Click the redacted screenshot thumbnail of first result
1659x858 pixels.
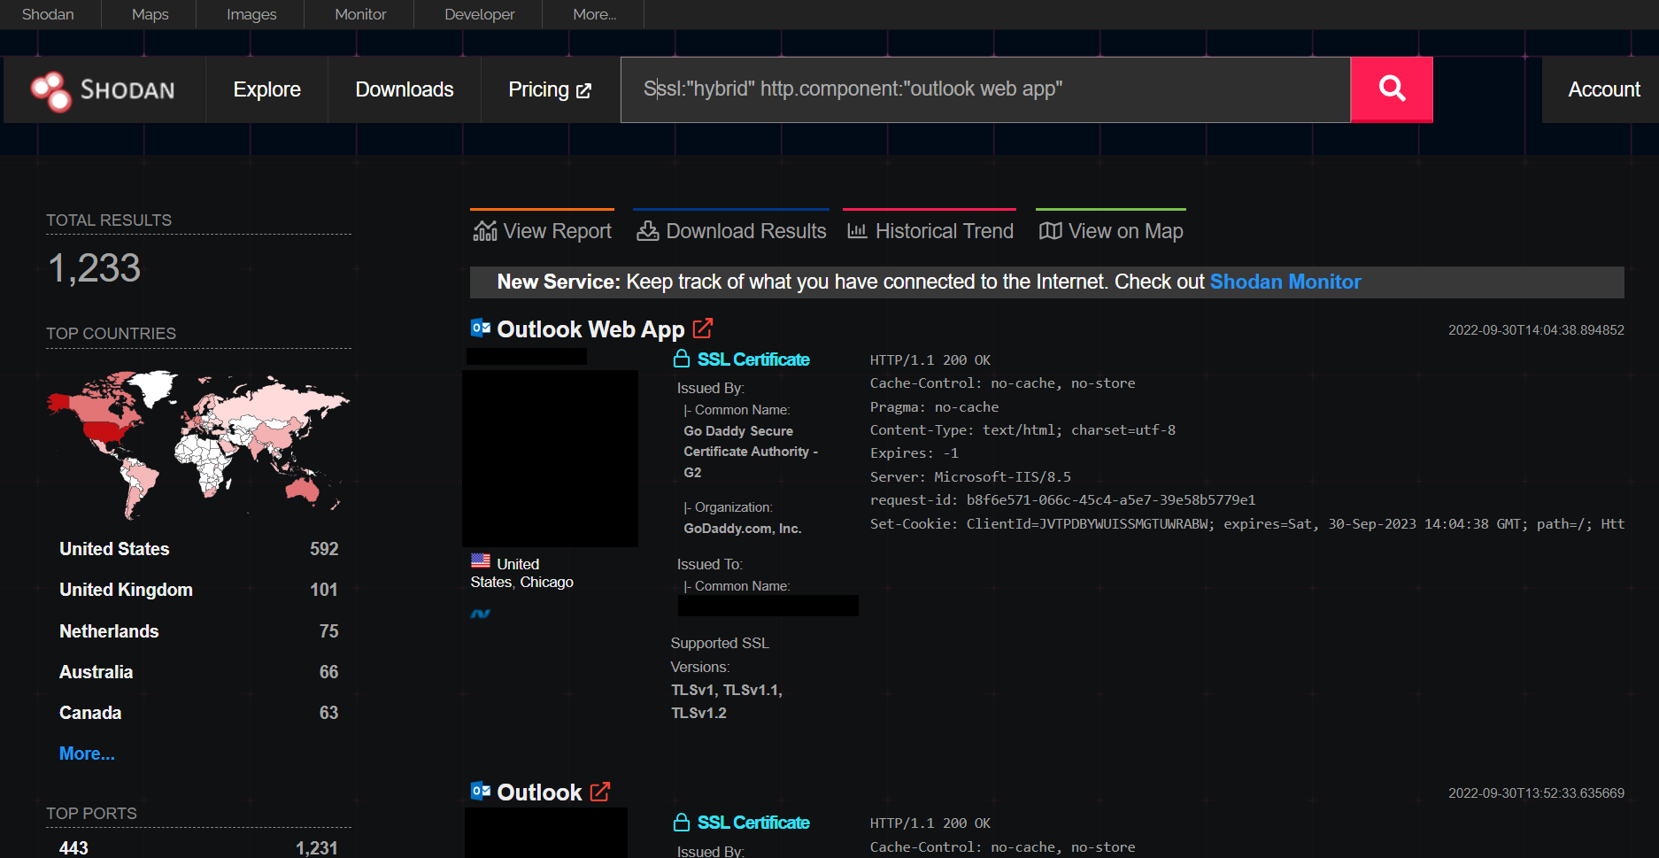[x=550, y=458]
